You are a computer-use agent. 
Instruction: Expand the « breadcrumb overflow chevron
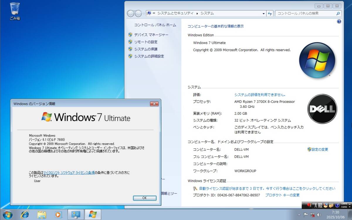[154, 13]
